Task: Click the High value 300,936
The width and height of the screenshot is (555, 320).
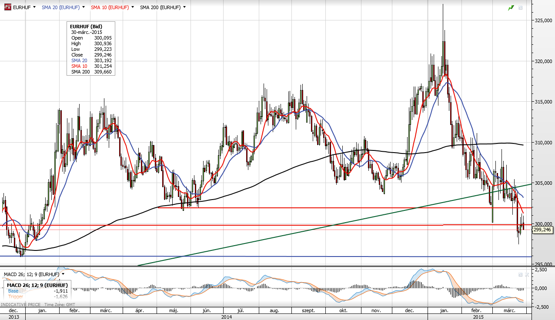Action: point(103,43)
